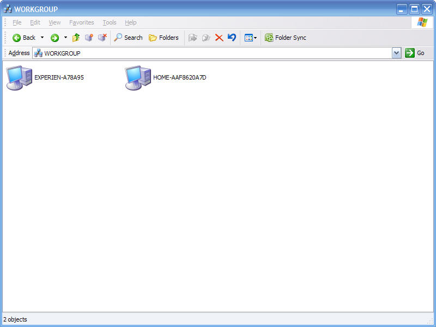Open the Forward history dropdown arrow

pyautogui.click(x=65, y=38)
